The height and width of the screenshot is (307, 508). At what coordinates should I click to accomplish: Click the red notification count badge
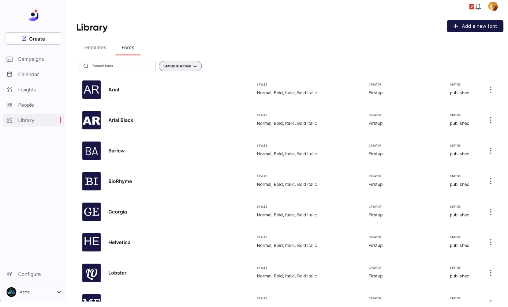click(x=471, y=6)
